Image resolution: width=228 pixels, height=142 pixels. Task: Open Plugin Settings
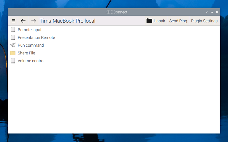pos(204,21)
